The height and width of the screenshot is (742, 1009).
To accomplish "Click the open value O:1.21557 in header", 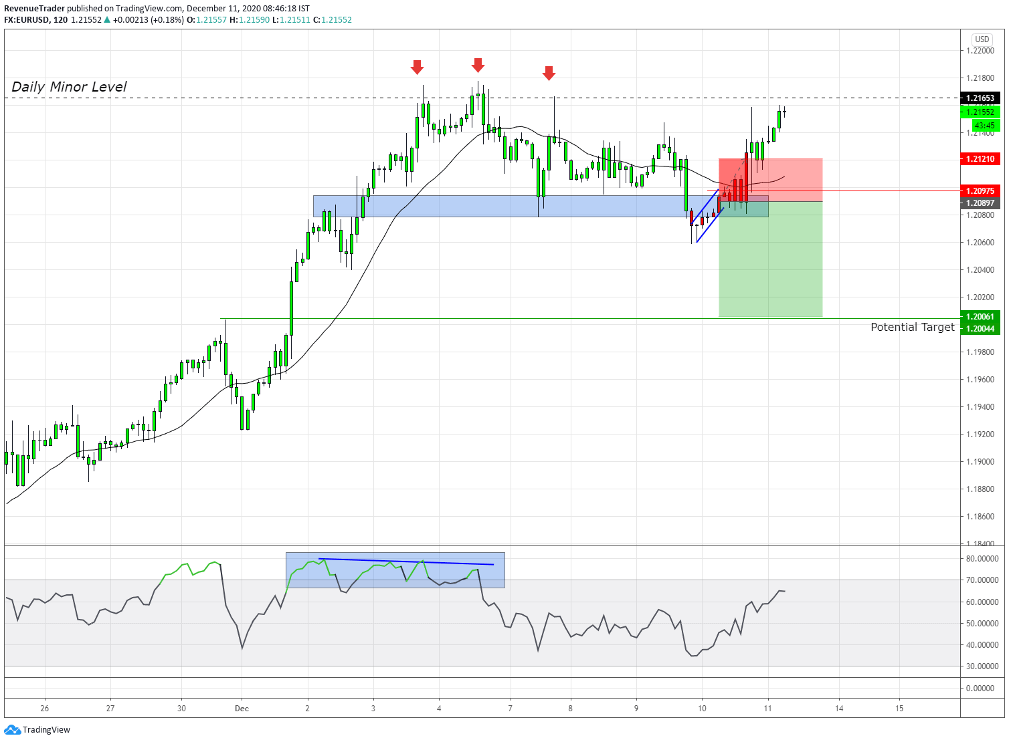I will 207,20.
